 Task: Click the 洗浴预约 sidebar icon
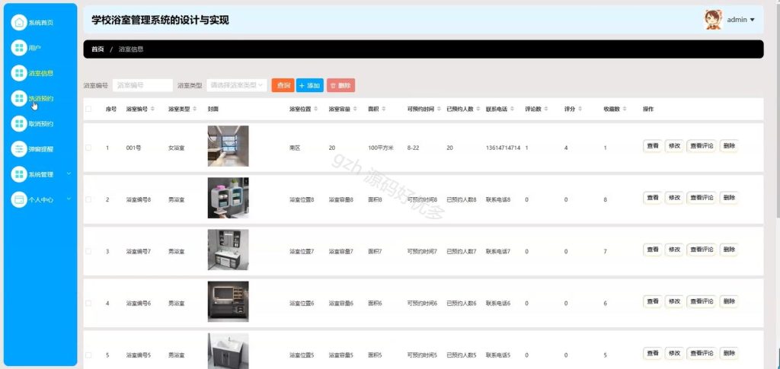19,98
